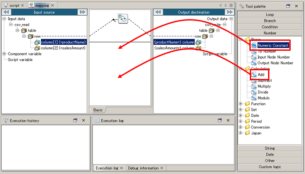305x174 pixels.
Task: Select the Multiply tool icon
Action: (x=254, y=86)
